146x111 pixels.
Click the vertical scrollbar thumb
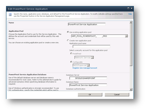(131, 45)
